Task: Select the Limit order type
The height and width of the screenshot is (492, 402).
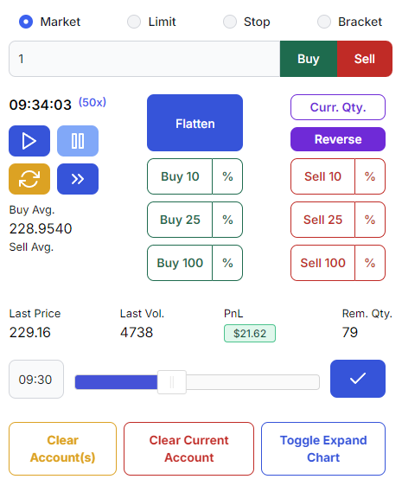Action: pos(134,22)
